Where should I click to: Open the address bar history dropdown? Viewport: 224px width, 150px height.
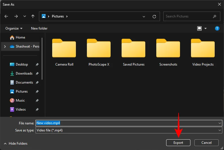click(144, 17)
